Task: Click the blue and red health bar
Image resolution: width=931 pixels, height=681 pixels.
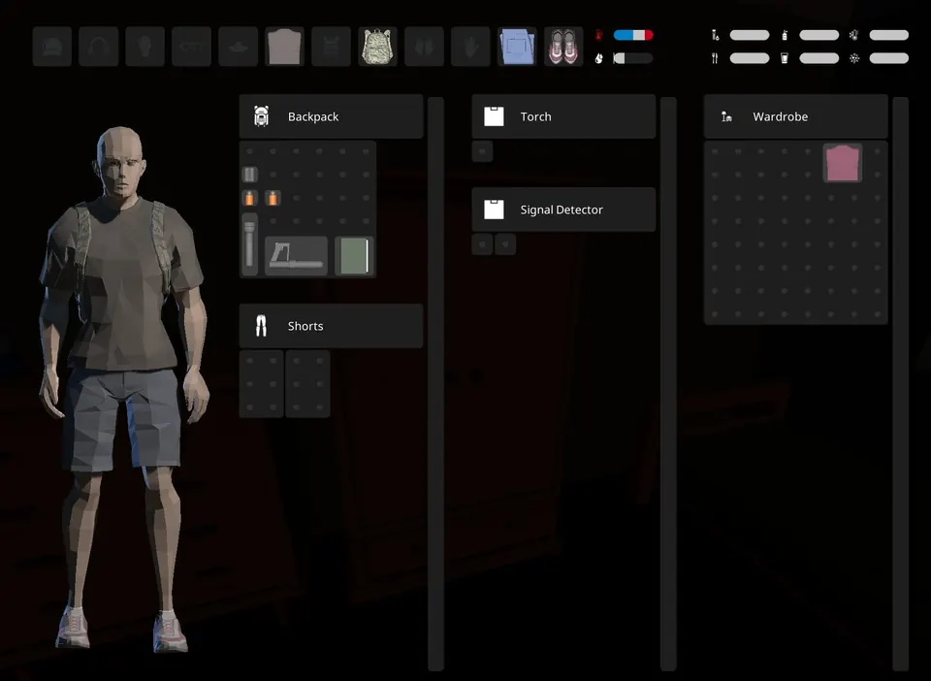Action: 633,35
